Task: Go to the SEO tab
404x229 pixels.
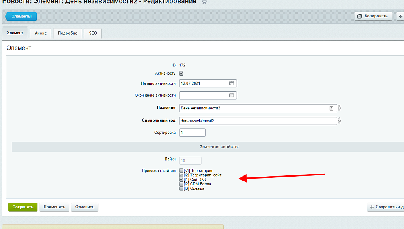Action: click(93, 33)
